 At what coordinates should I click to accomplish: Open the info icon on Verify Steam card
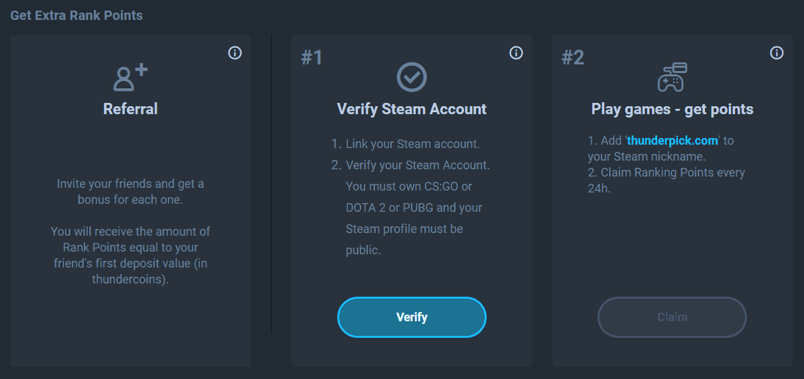tap(517, 53)
